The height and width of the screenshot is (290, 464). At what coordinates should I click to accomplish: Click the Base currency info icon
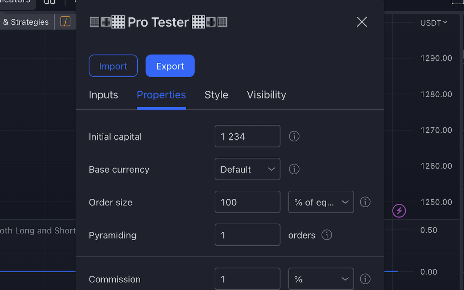click(x=294, y=169)
